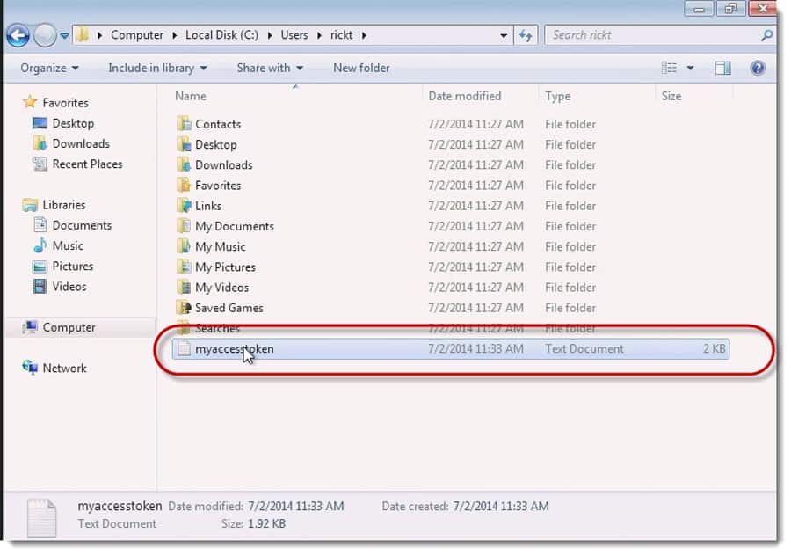Click the Favorites folder icon in file list
791x555 pixels.
coord(185,185)
